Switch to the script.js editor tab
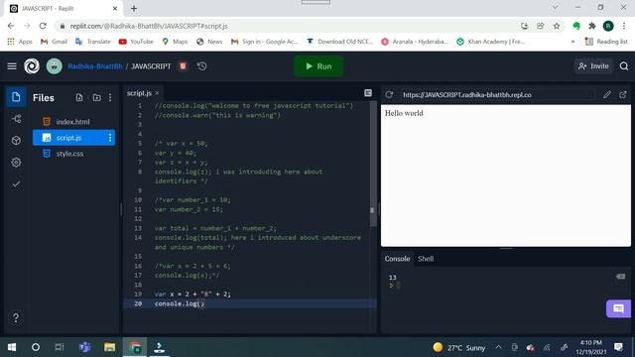635x357 pixels. (139, 93)
